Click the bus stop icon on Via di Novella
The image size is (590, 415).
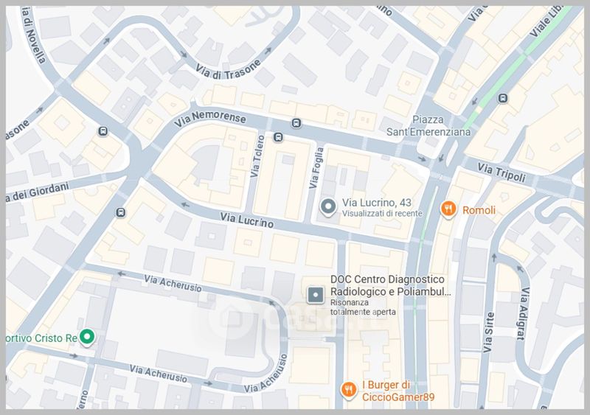click(x=103, y=131)
